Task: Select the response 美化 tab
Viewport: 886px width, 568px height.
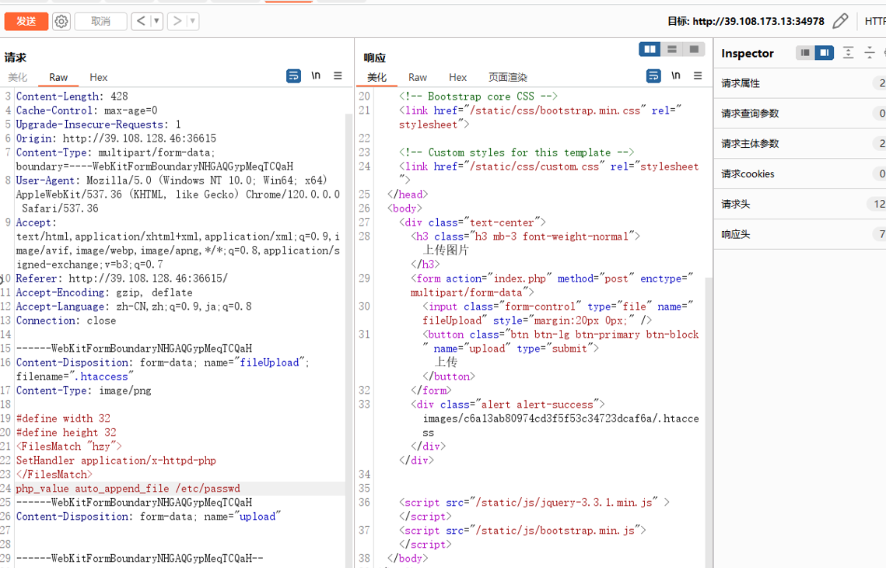Action: tap(377, 78)
